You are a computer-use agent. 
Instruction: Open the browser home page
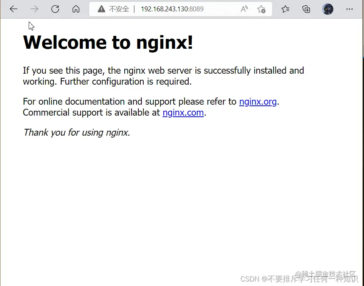[x=76, y=9]
